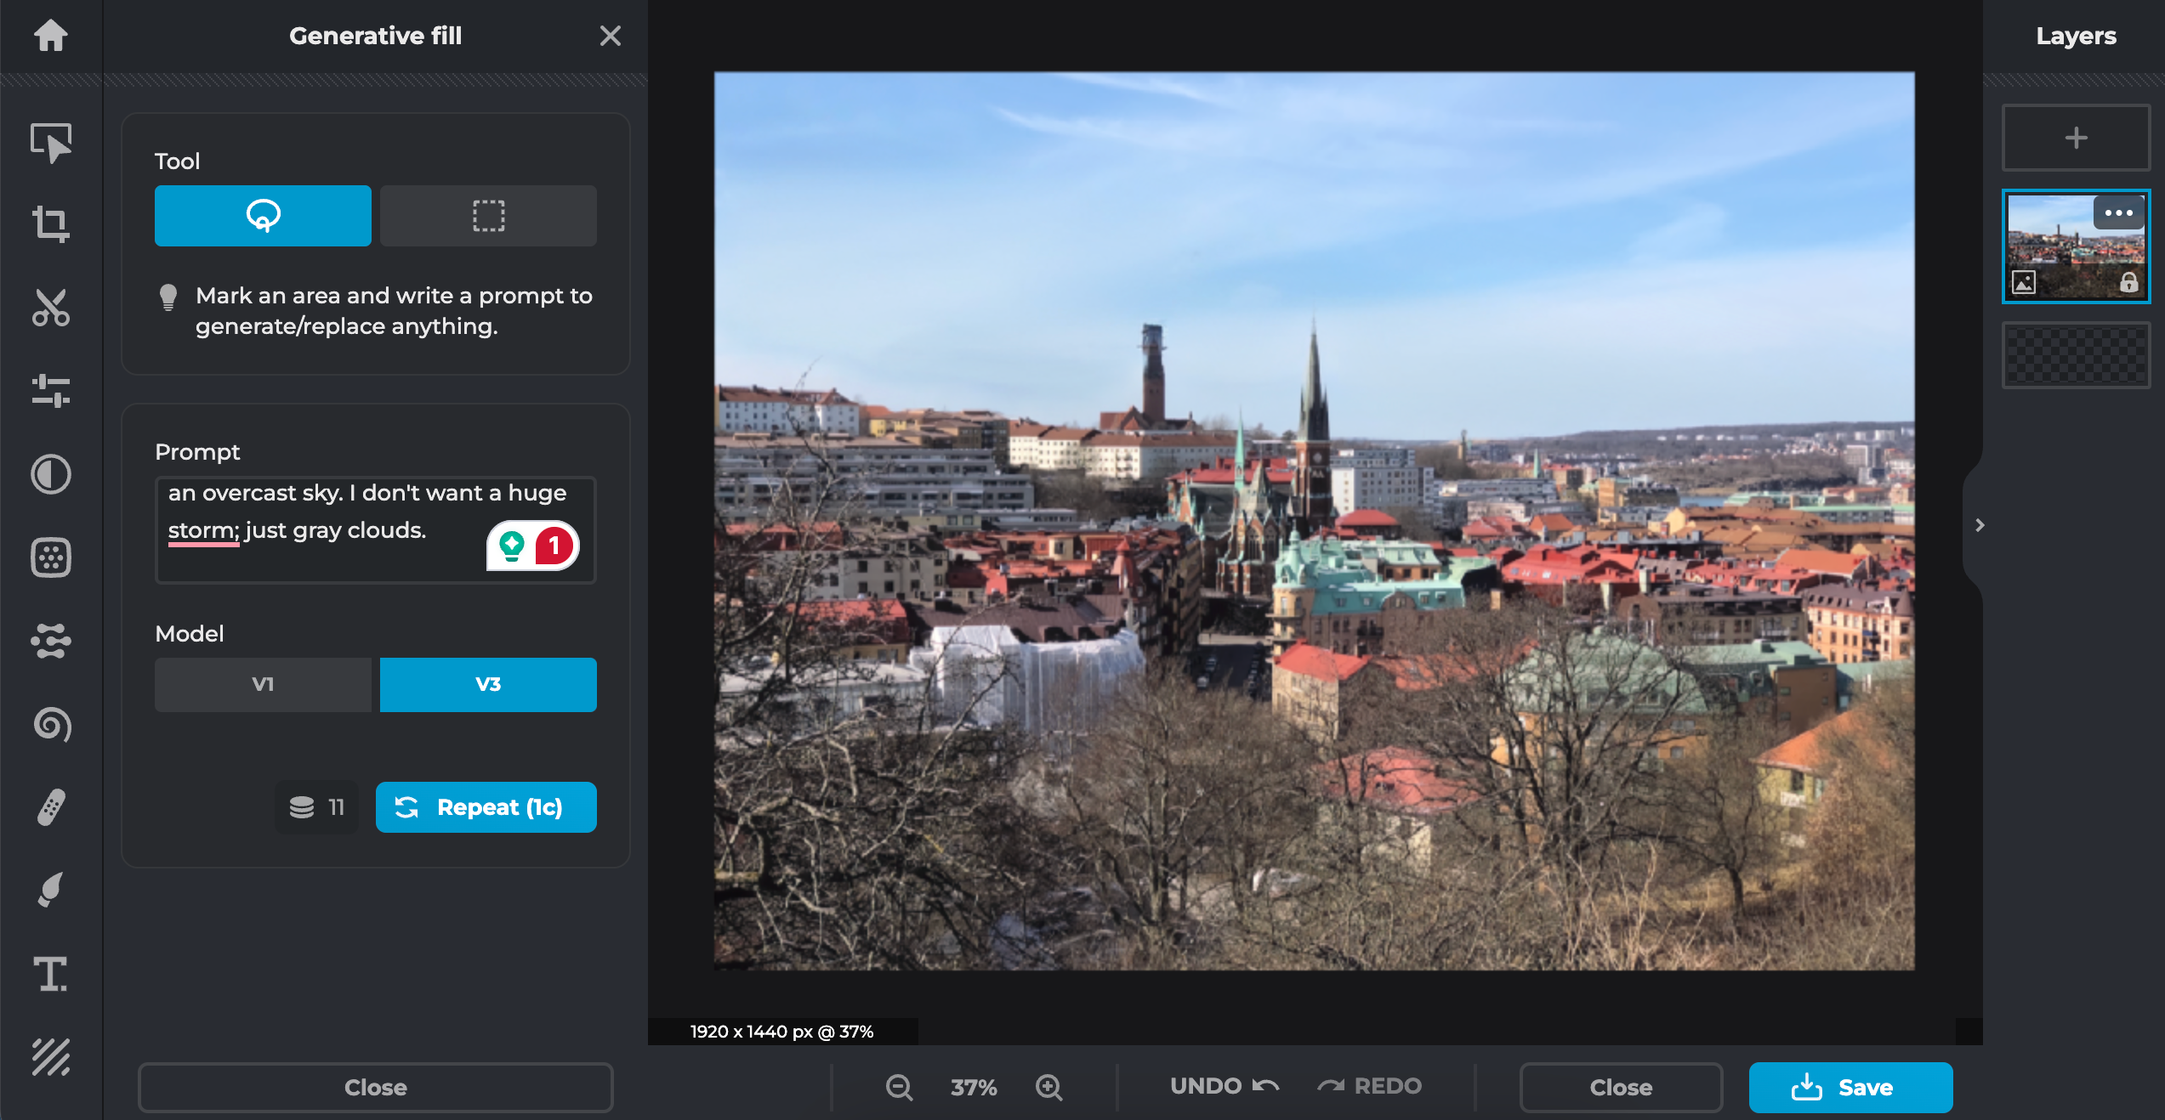Image resolution: width=2165 pixels, height=1120 pixels.
Task: Use the Retouch band-aid tool
Action: pos(50,806)
